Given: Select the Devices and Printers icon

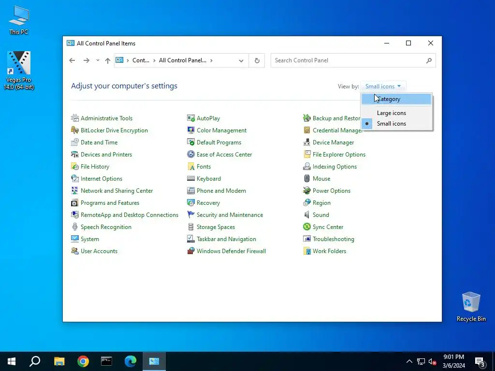Looking at the screenshot, I should (75, 154).
